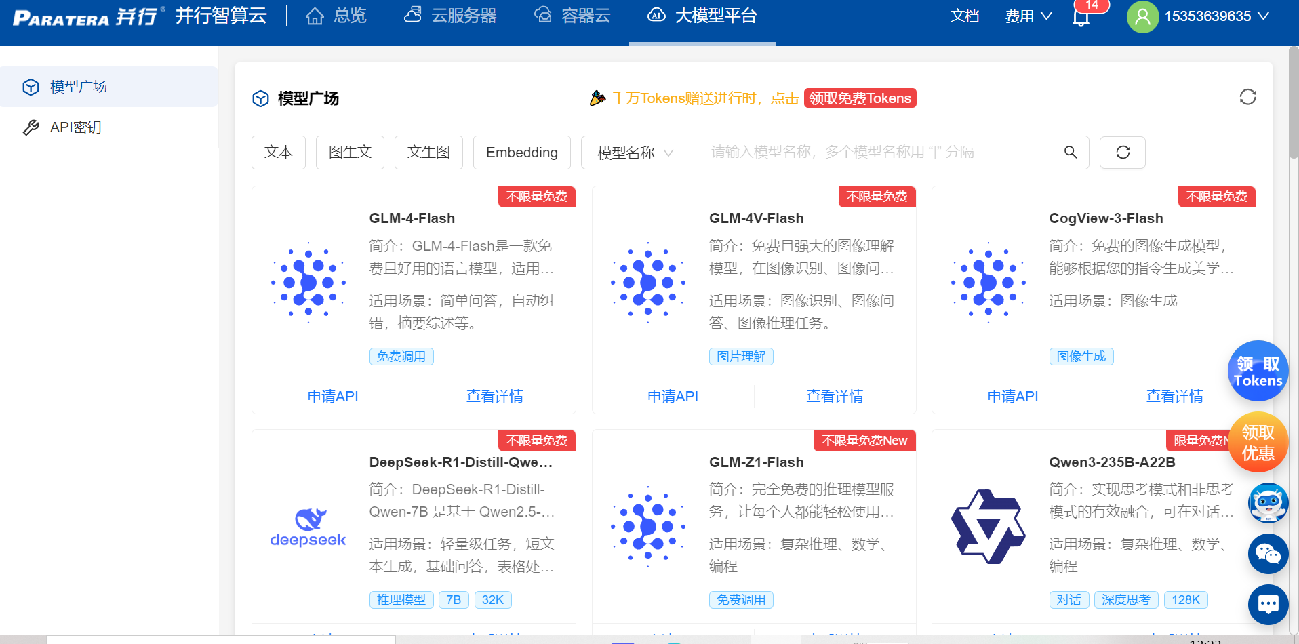Viewport: 1299px width, 644px height.
Task: Filter models by Embedding
Action: (522, 153)
